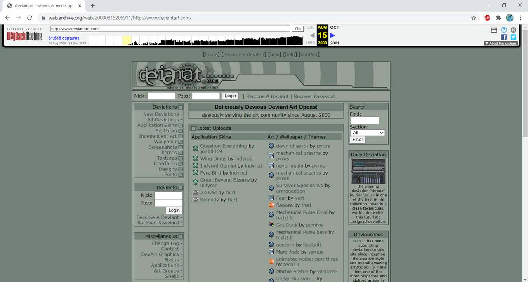Open the [home] navigation link

pos(211,54)
